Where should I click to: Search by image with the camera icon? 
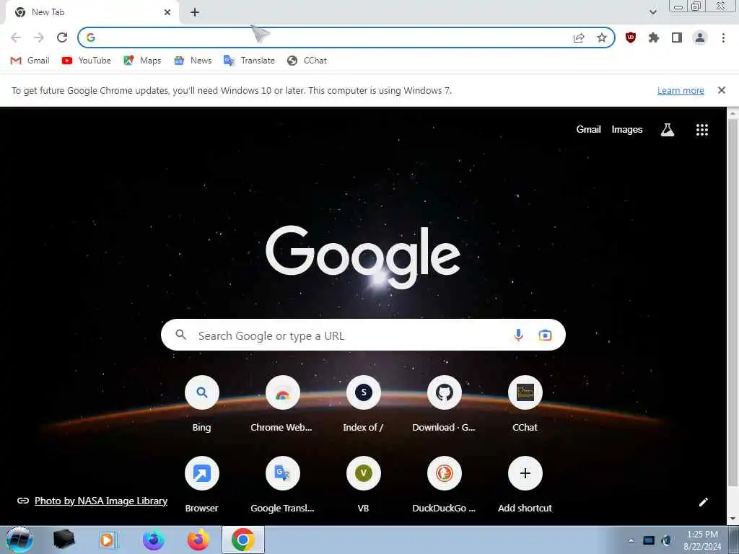(545, 335)
